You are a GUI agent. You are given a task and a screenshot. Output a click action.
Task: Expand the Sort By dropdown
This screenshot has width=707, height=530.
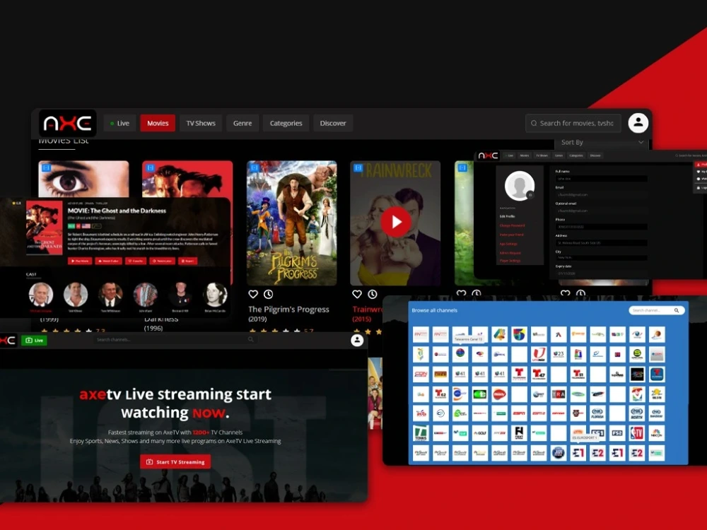pos(602,143)
